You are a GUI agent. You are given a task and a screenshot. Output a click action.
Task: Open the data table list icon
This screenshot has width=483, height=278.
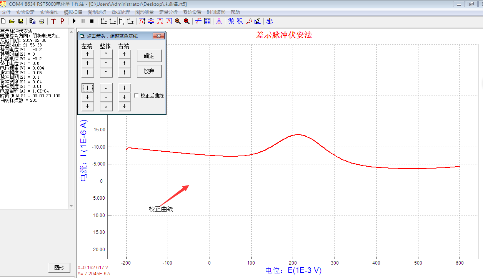click(x=207, y=21)
